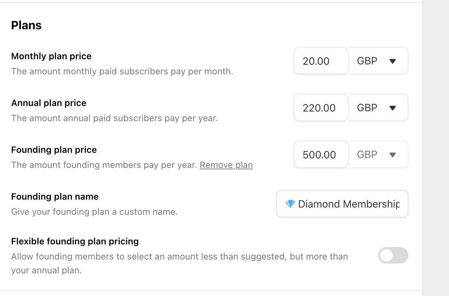Image resolution: width=449 pixels, height=296 pixels.
Task: Click the monthly plan price field showing 20.00
Action: coord(321,61)
